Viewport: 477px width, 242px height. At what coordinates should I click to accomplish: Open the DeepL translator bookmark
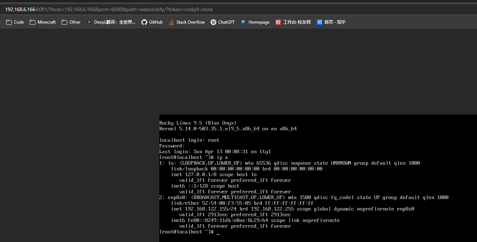(111, 22)
